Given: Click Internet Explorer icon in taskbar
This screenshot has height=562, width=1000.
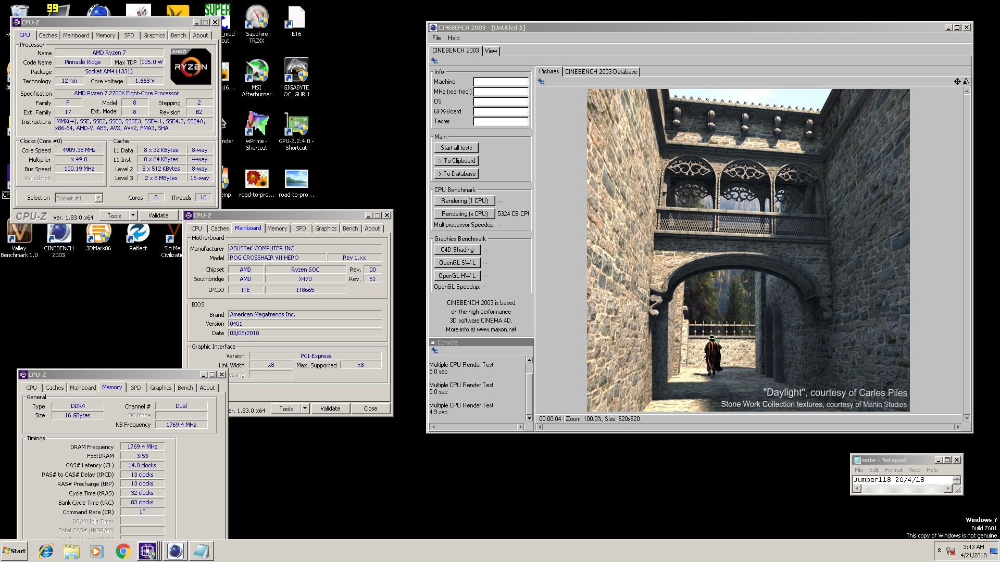Looking at the screenshot, I should coord(46,551).
